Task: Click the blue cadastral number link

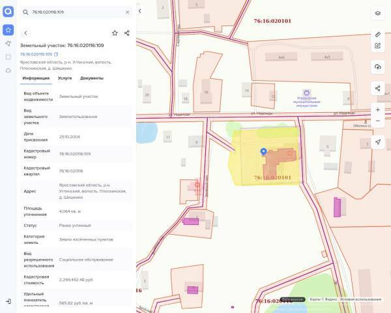Action: pyautogui.click(x=36, y=54)
